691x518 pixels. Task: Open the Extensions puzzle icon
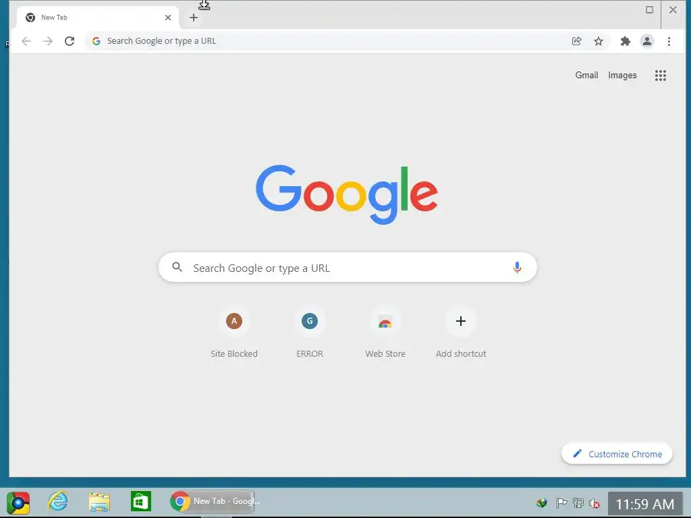(626, 41)
